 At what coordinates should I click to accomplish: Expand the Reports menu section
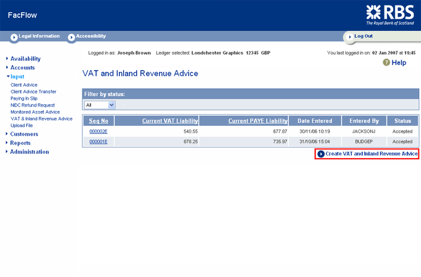[20, 143]
